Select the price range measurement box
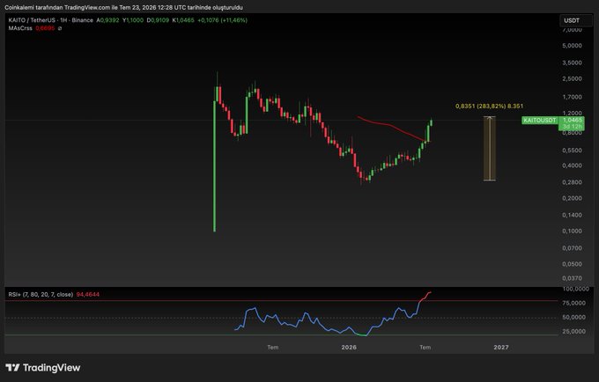This screenshot has width=599, height=382. (490, 149)
